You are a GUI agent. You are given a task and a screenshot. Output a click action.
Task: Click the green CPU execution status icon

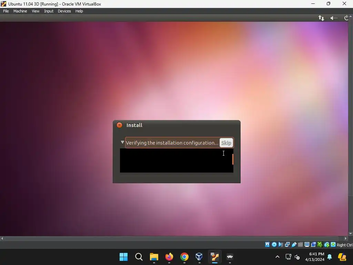(x=320, y=245)
